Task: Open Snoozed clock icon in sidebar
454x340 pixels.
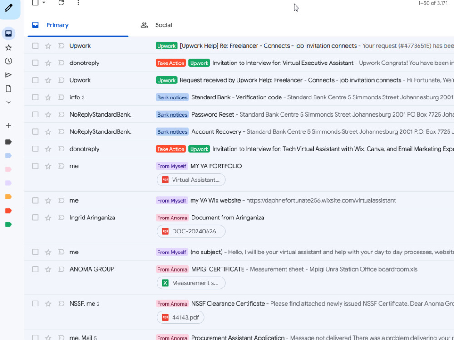Action: [x=9, y=61]
